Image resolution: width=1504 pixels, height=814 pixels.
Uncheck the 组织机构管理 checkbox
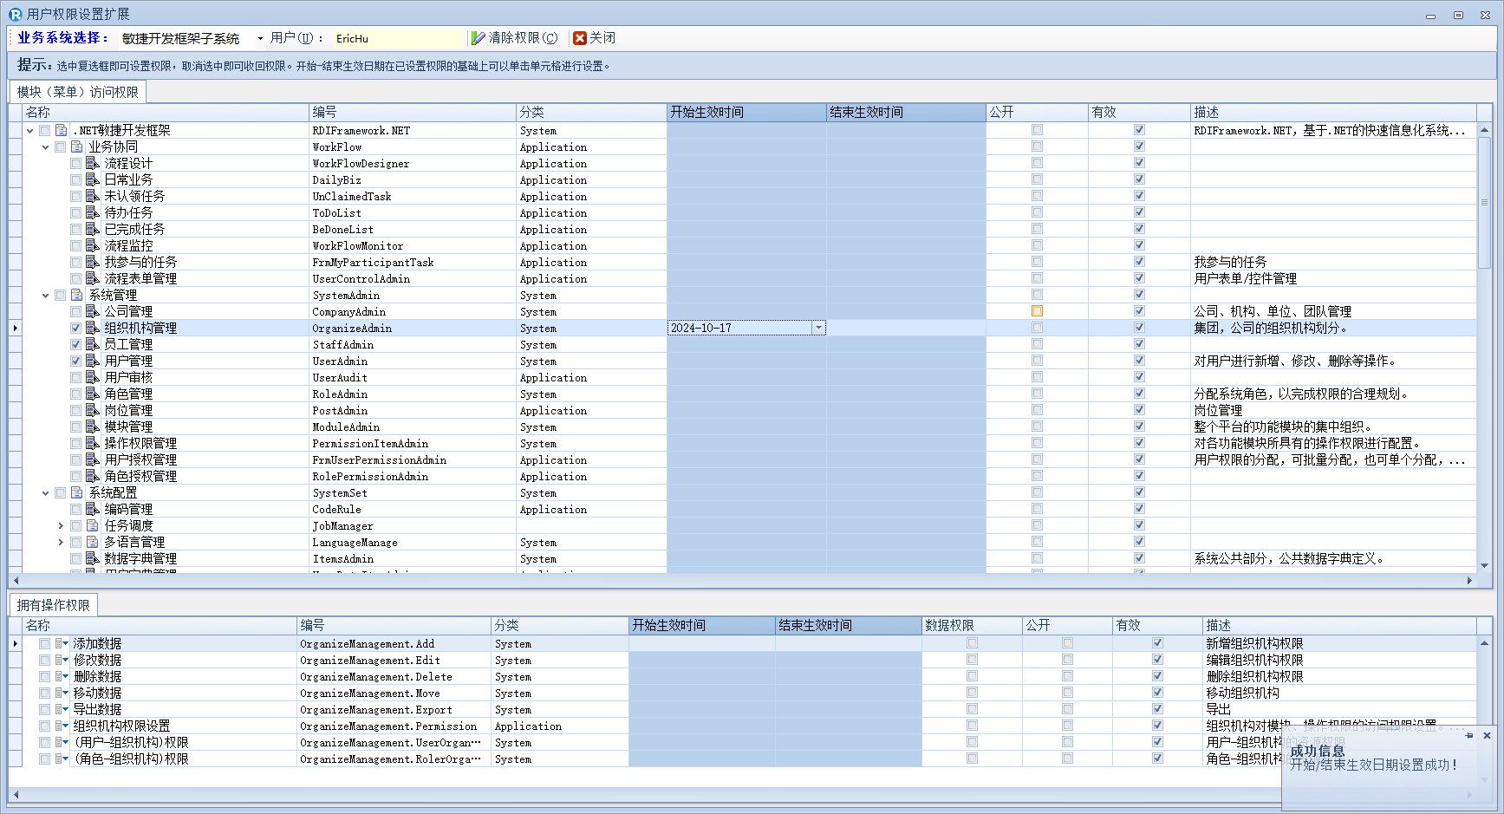pos(76,329)
